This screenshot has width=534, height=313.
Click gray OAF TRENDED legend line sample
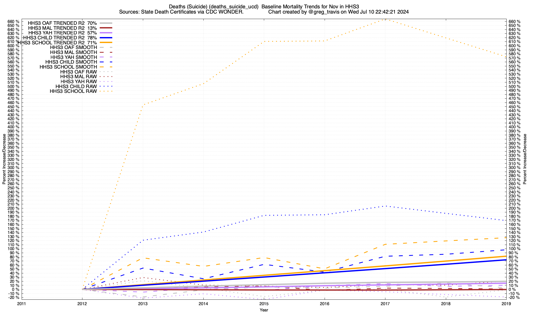[x=106, y=23]
